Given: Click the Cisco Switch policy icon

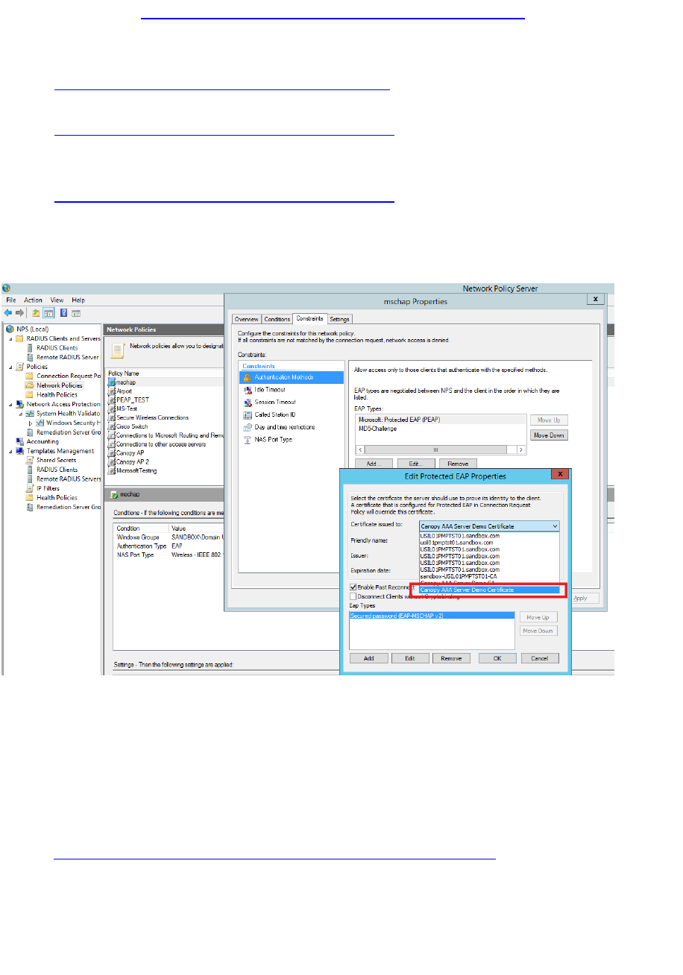Looking at the screenshot, I should [x=113, y=426].
